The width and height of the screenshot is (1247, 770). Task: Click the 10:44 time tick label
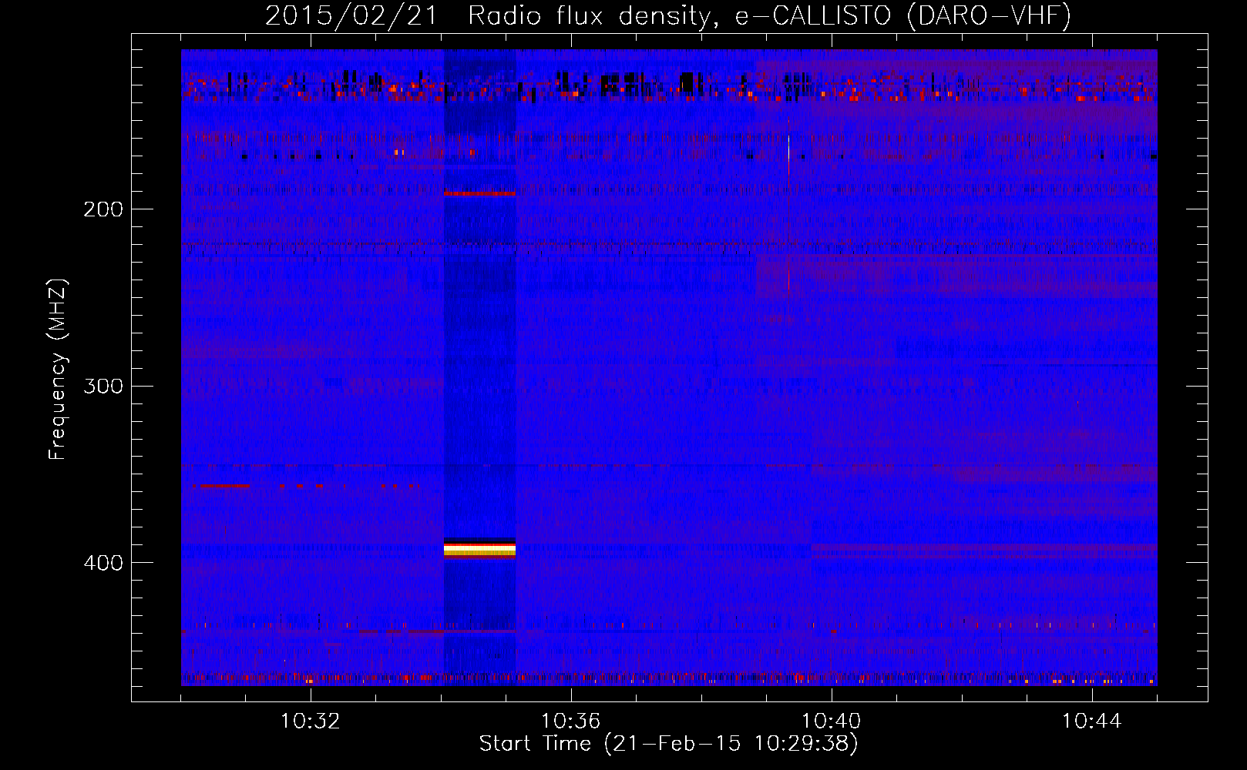[x=1092, y=721]
